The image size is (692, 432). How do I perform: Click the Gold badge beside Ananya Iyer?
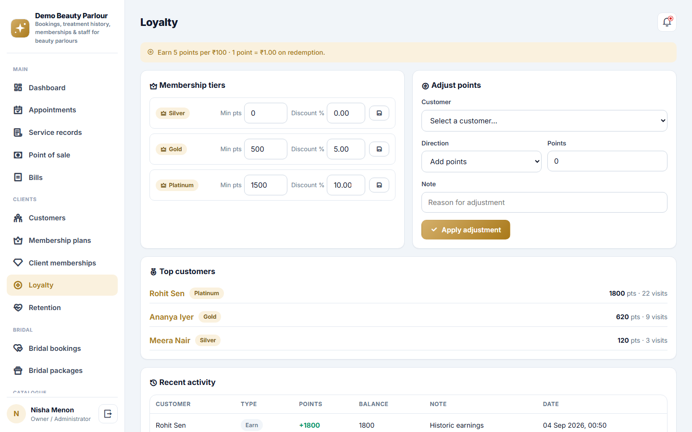click(210, 317)
